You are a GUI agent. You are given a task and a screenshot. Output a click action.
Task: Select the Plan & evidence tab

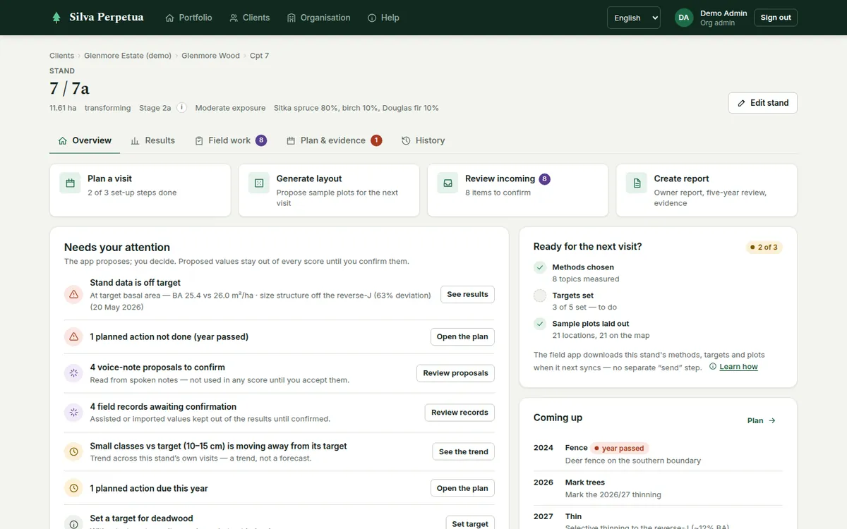click(x=334, y=140)
